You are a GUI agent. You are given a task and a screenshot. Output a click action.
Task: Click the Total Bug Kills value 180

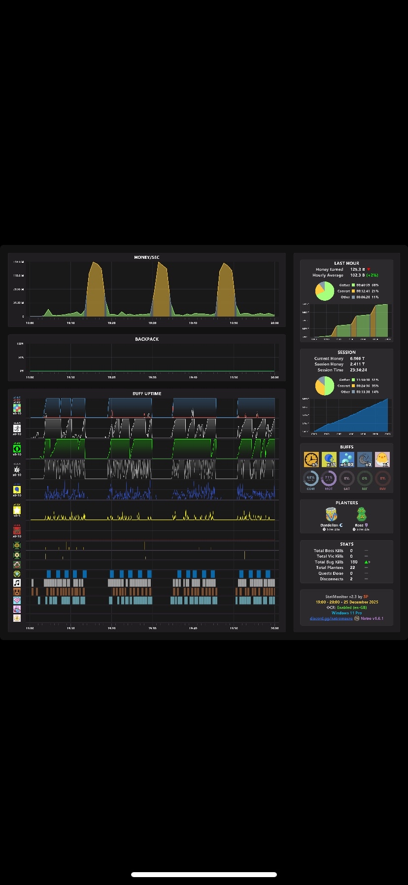(354, 562)
